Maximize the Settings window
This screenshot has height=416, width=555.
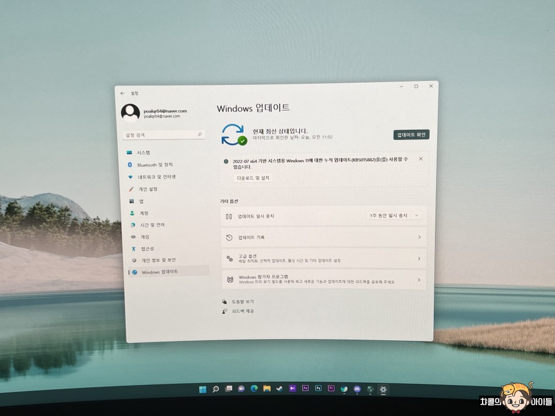(416, 86)
